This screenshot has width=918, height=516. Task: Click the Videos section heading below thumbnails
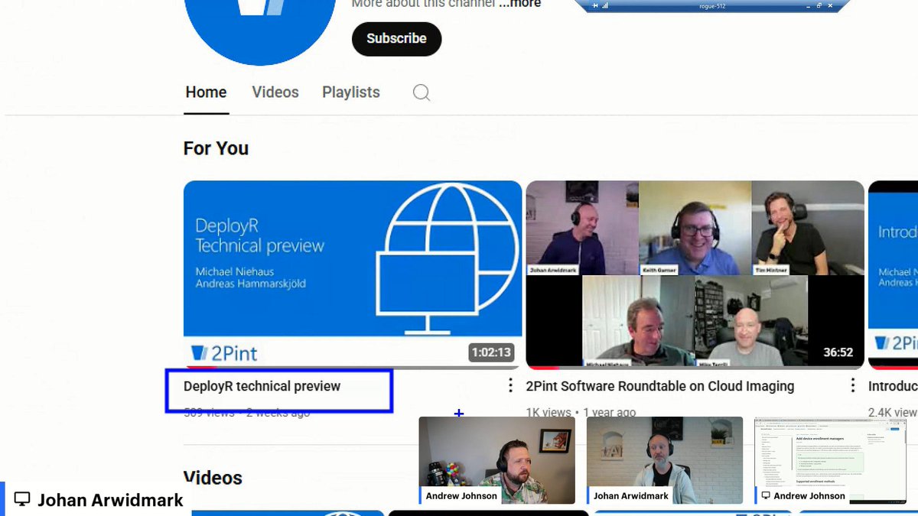[213, 478]
